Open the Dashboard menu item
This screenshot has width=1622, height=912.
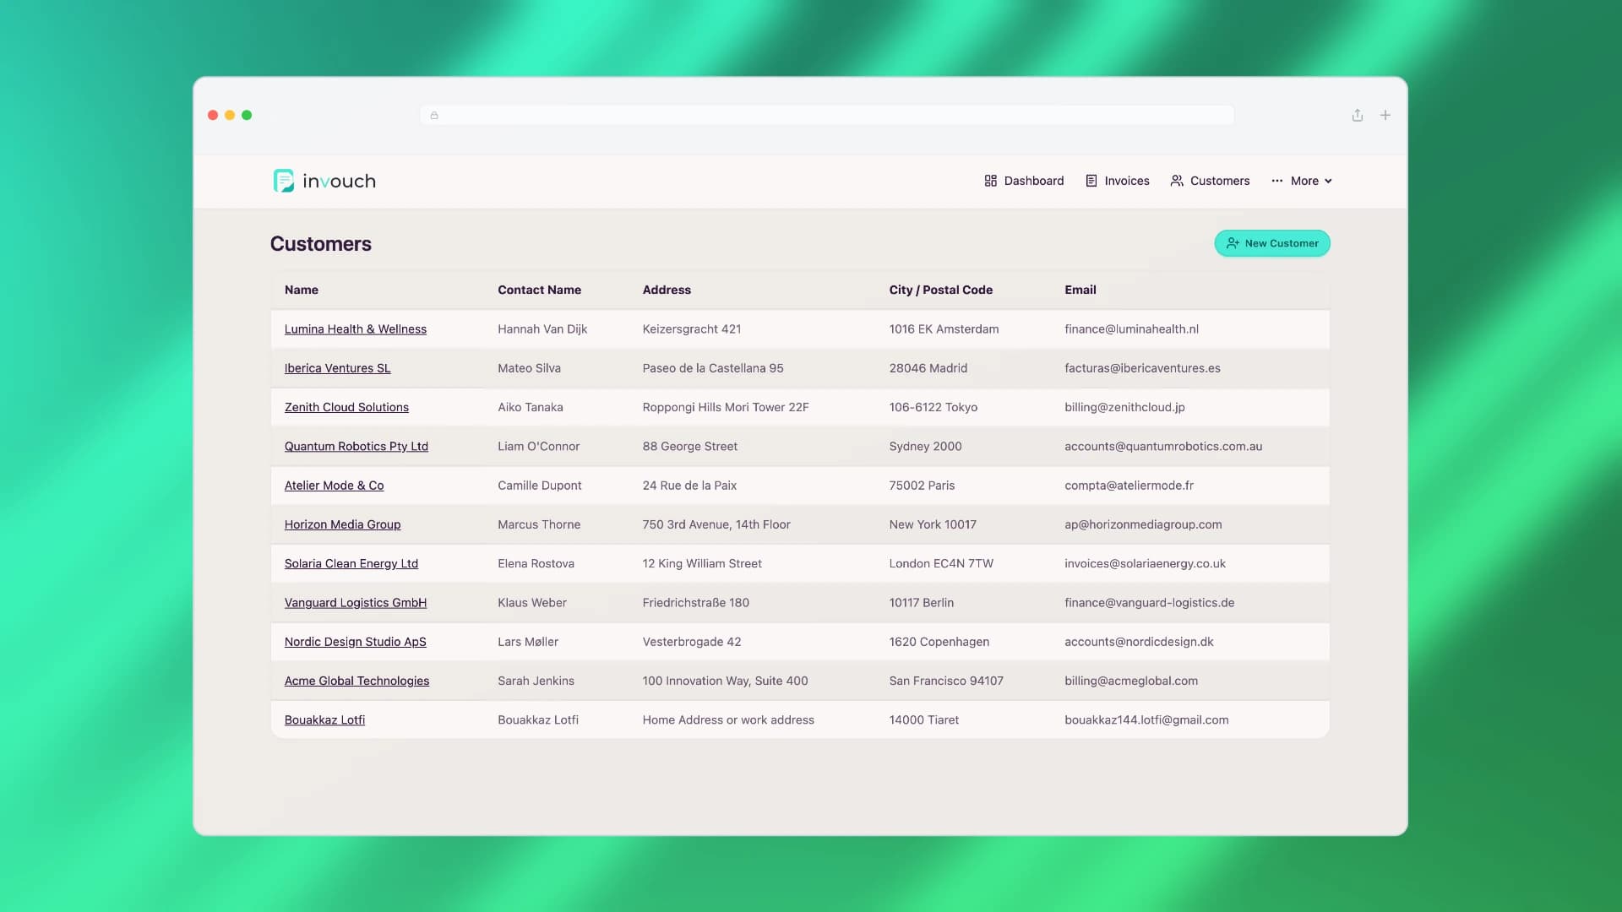point(1024,181)
